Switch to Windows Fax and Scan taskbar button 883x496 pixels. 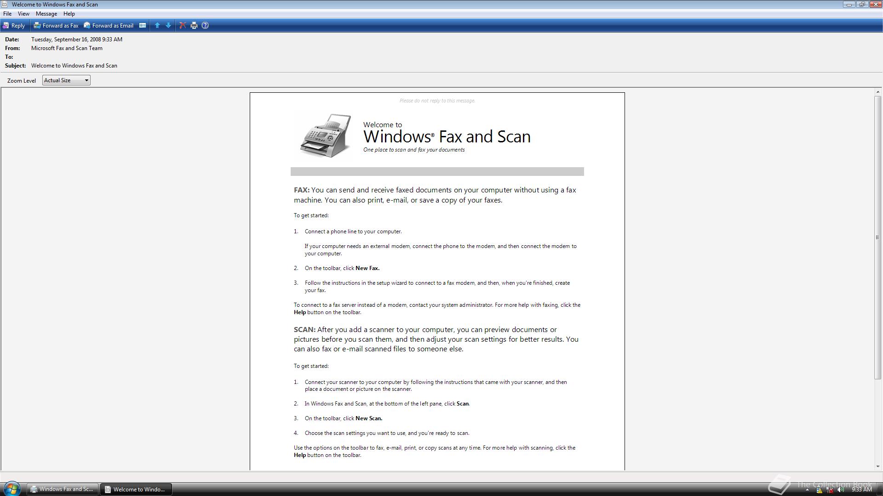point(63,489)
